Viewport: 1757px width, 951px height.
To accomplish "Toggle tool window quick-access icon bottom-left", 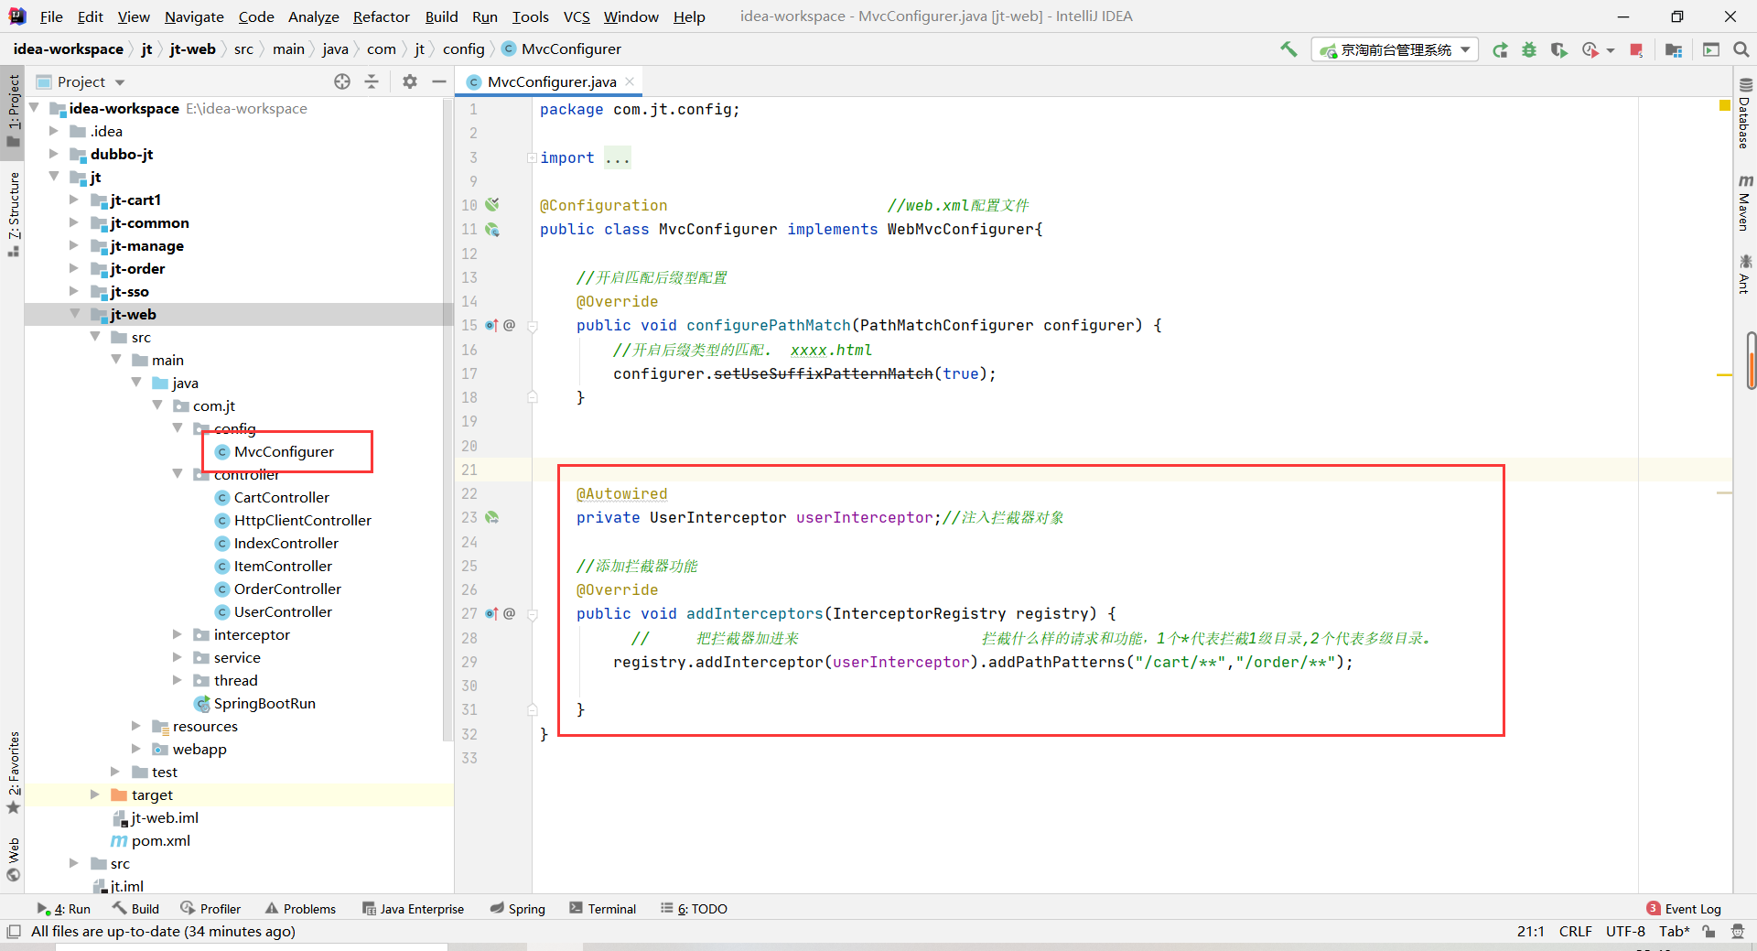I will (x=14, y=931).
